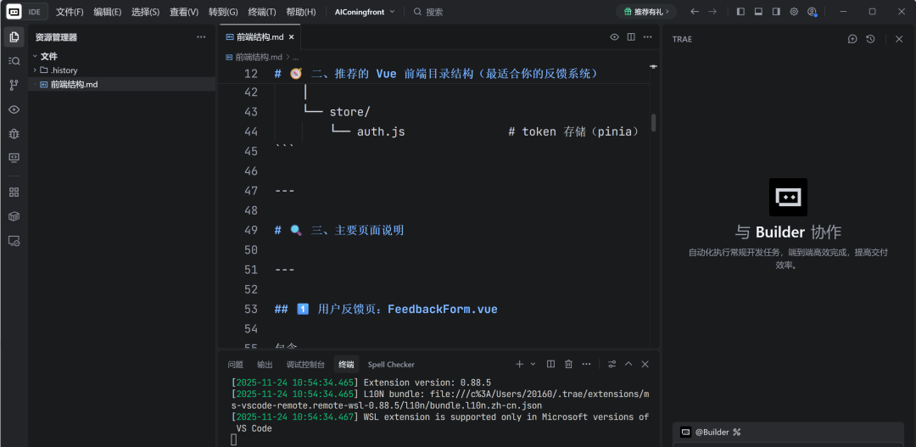Screen dimensions: 916x447
Task: Expand the .history folder
Action: pos(35,70)
